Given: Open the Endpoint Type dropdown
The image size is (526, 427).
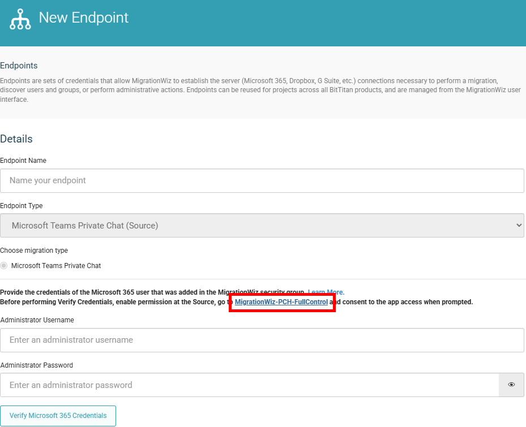Looking at the screenshot, I should click(262, 225).
